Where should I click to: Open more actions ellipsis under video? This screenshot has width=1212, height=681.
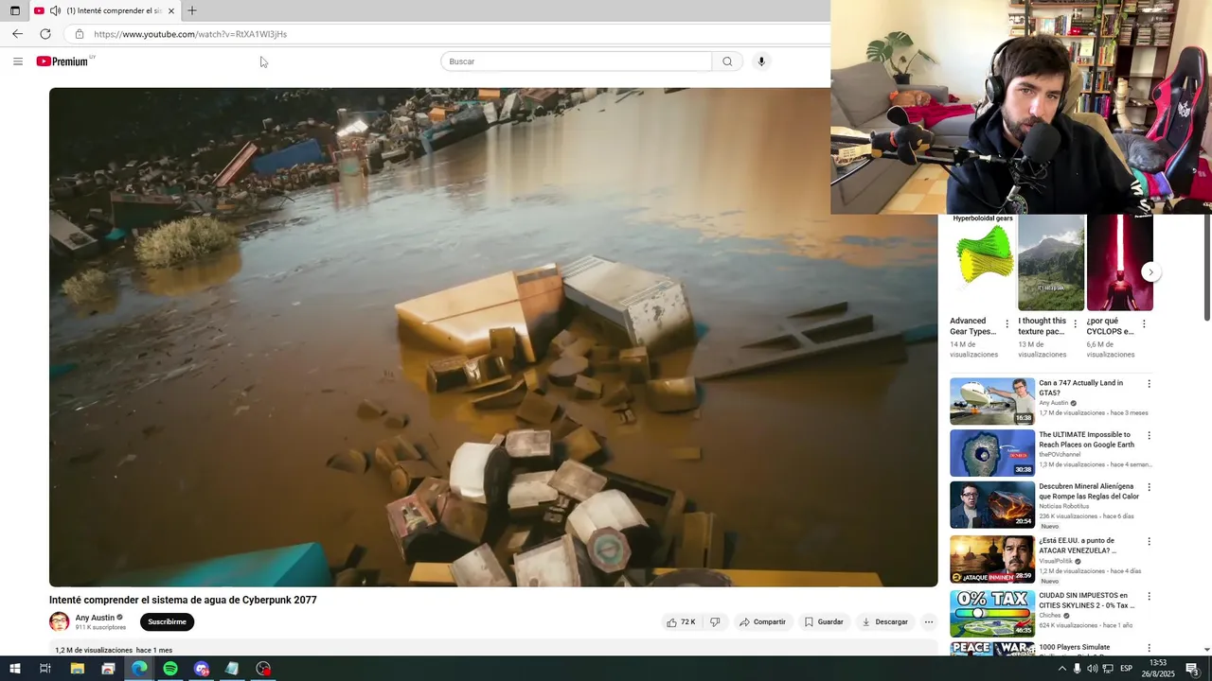pyautogui.click(x=929, y=622)
